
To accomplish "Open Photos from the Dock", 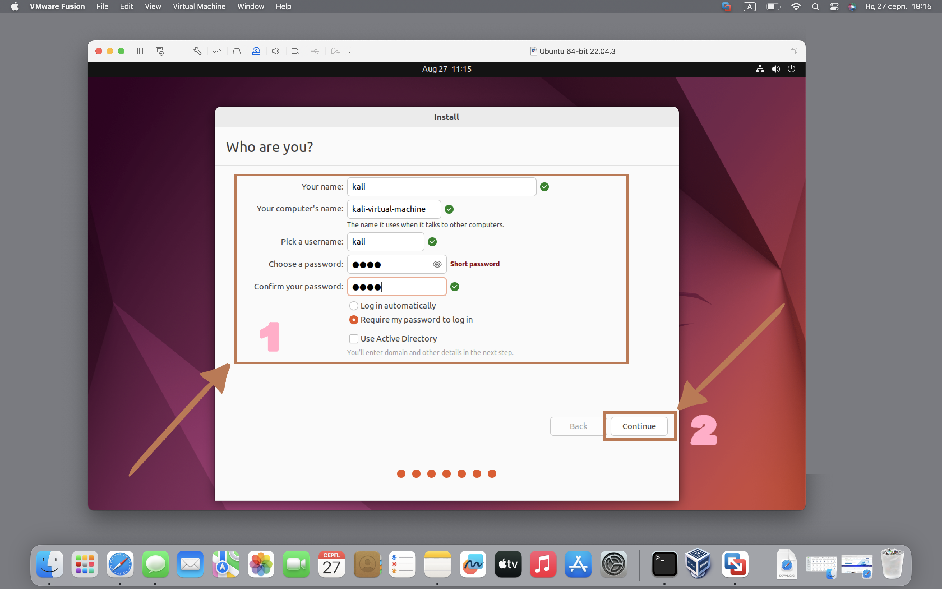I will click(261, 564).
